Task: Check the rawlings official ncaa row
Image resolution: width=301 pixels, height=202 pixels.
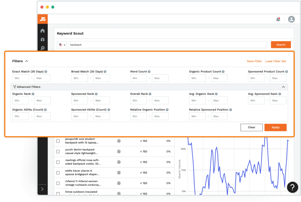Action: (x=58, y=162)
